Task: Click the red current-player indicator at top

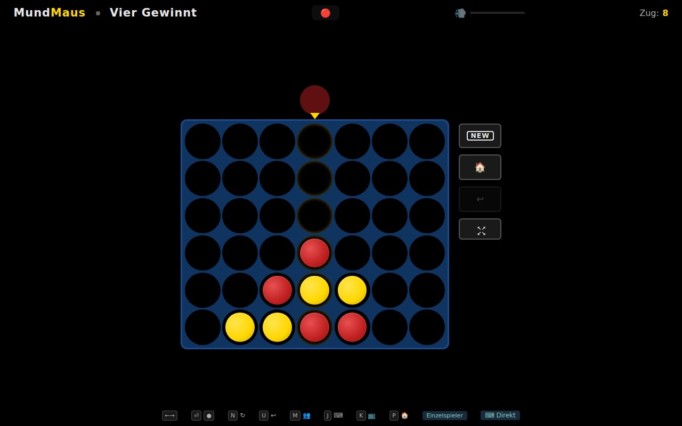Action: [326, 13]
